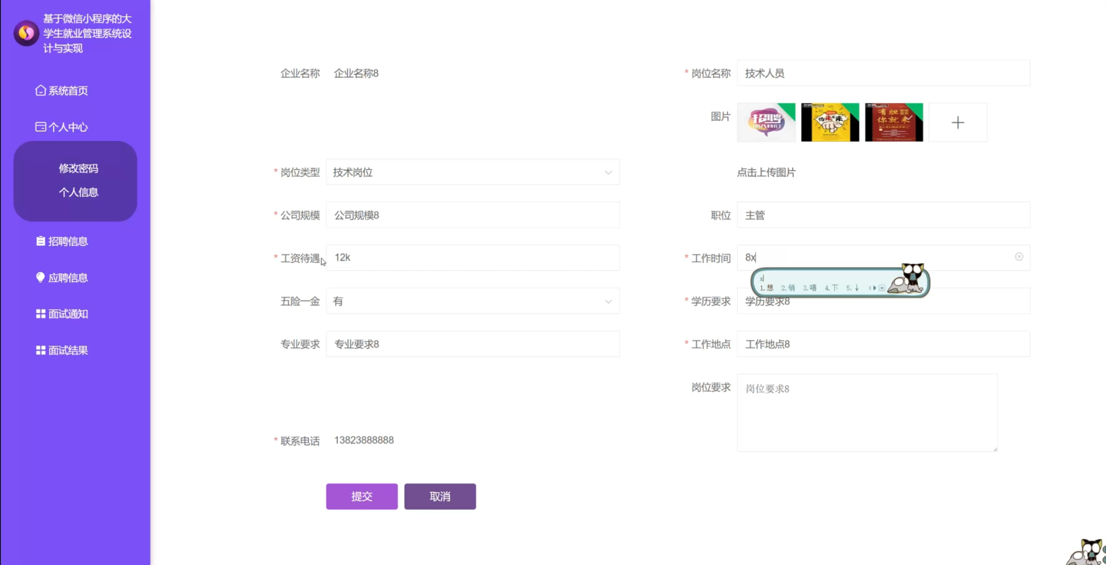Click the 岗位类型 dropdown arrow
This screenshot has height=565, width=1106.
coord(608,173)
